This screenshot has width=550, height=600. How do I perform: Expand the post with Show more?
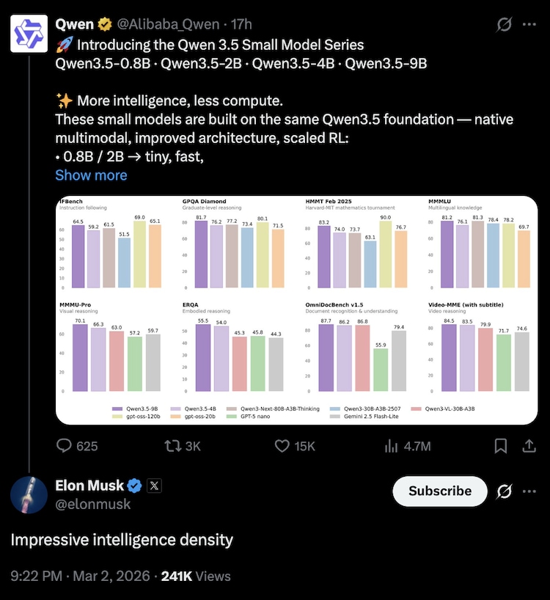pyautogui.click(x=91, y=175)
